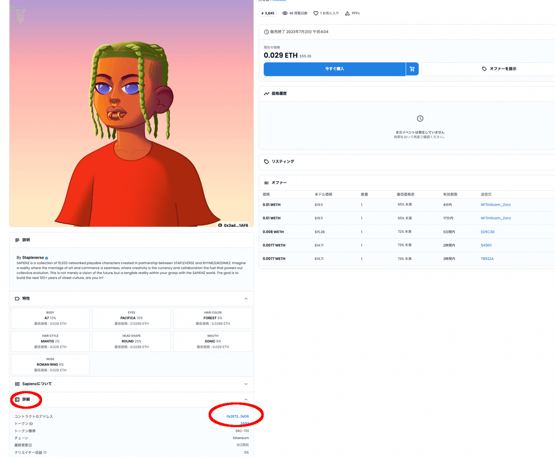The height and width of the screenshot is (457, 555).
Task: Click the clock icon in empty price history
Action: pyautogui.click(x=420, y=119)
